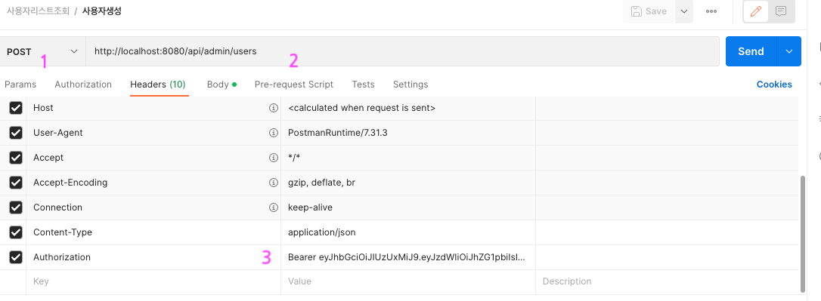Click the info icon beside Accept-Encoding header
The height and width of the screenshot is (301, 821).
tap(273, 183)
